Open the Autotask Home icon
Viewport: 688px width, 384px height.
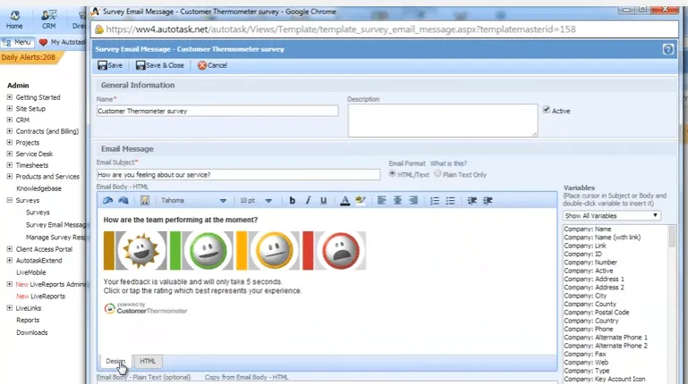pyautogui.click(x=14, y=20)
